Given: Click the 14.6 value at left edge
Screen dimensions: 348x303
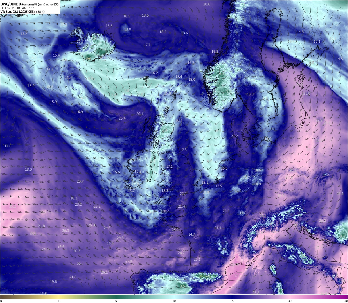Looking at the screenshot, I should 8,146.
